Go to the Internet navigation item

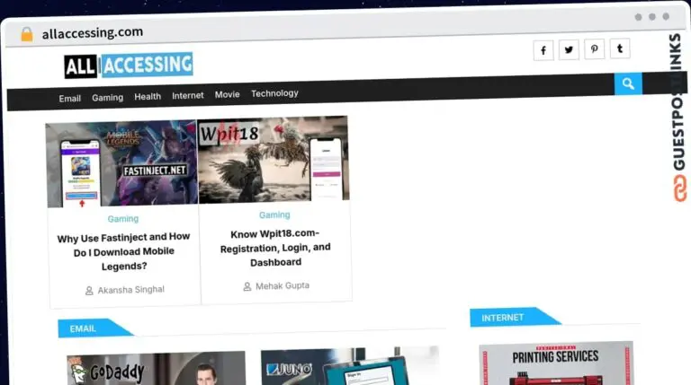tap(188, 95)
